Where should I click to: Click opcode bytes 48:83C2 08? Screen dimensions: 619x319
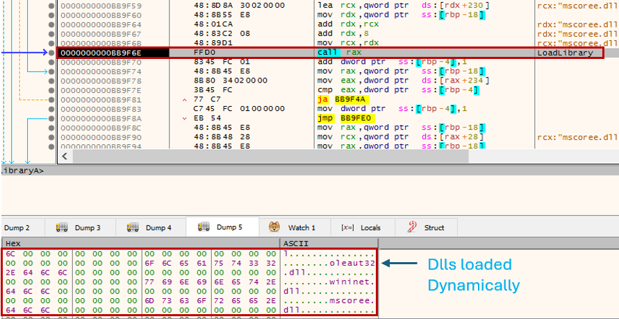click(222, 34)
